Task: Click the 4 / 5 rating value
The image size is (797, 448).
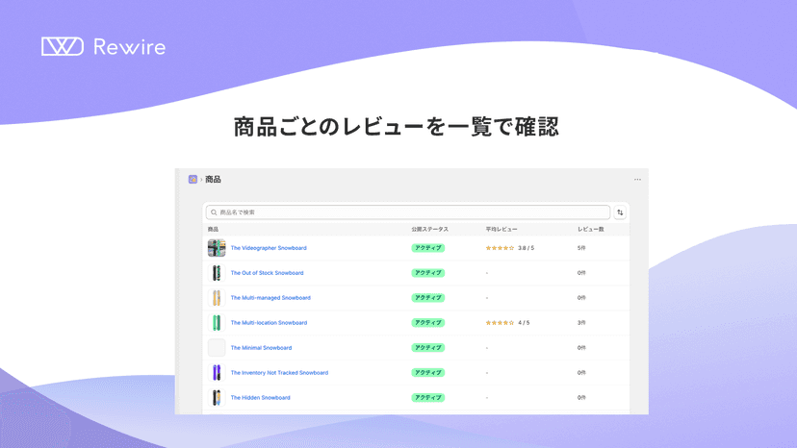Action: click(x=524, y=322)
